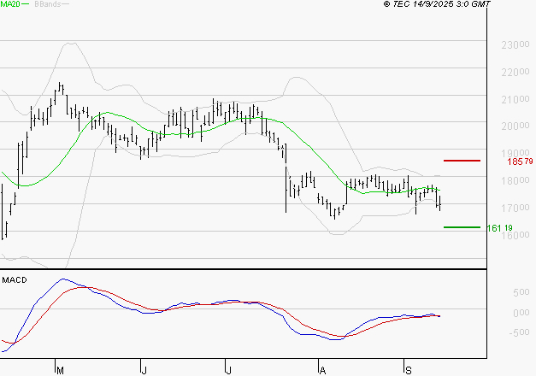Click the green 161.19 support value
Viewport: 536px width, 376px height.
pyautogui.click(x=499, y=228)
